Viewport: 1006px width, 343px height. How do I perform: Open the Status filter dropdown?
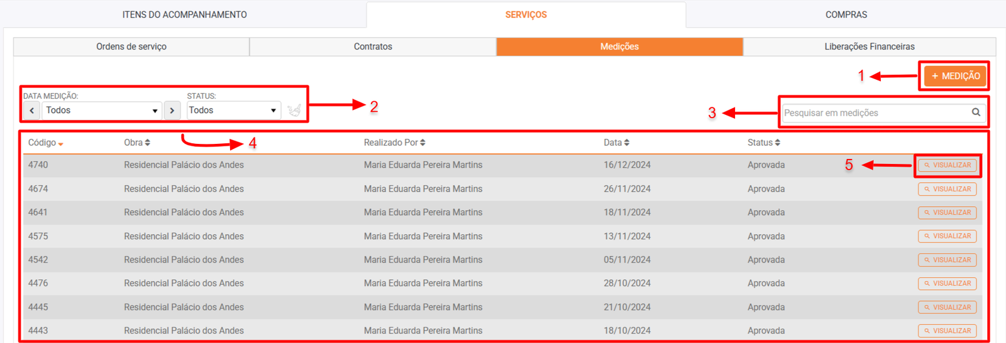pyautogui.click(x=233, y=111)
